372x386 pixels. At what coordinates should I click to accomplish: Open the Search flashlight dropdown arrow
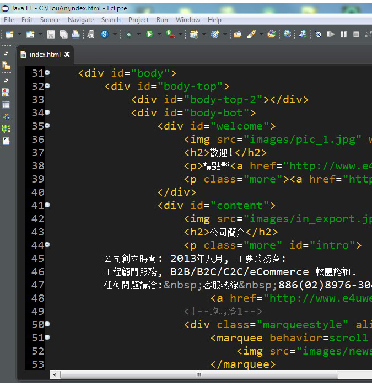pyautogui.click(x=261, y=34)
